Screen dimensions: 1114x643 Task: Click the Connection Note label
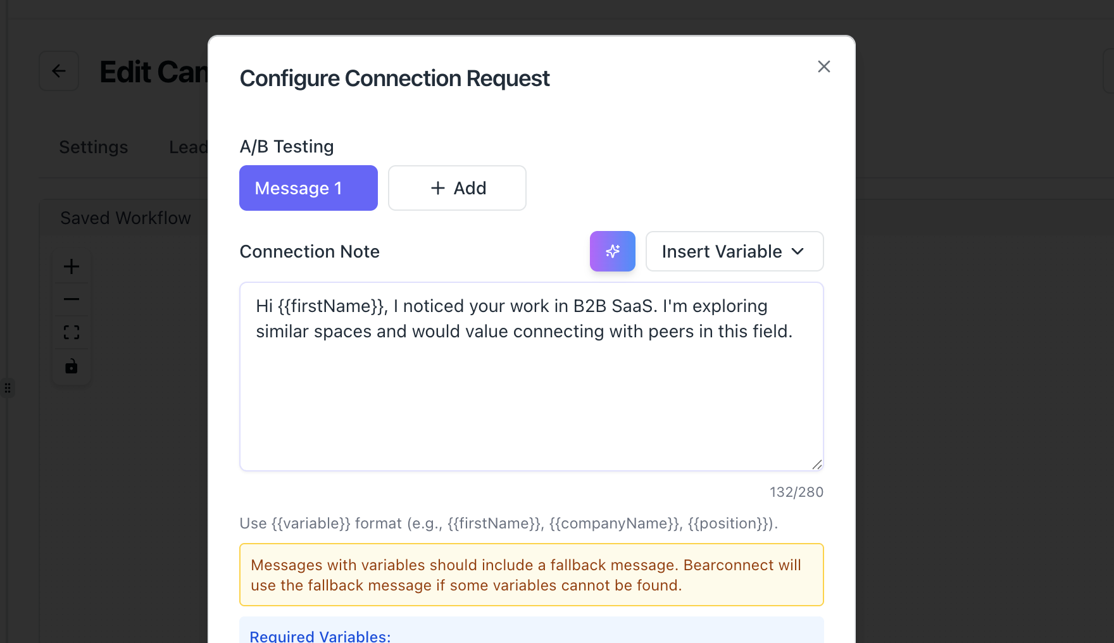pyautogui.click(x=310, y=251)
